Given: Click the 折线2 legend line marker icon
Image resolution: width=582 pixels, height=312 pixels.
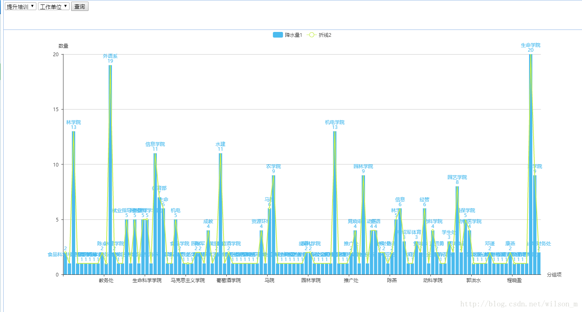Looking at the screenshot, I should point(311,35).
